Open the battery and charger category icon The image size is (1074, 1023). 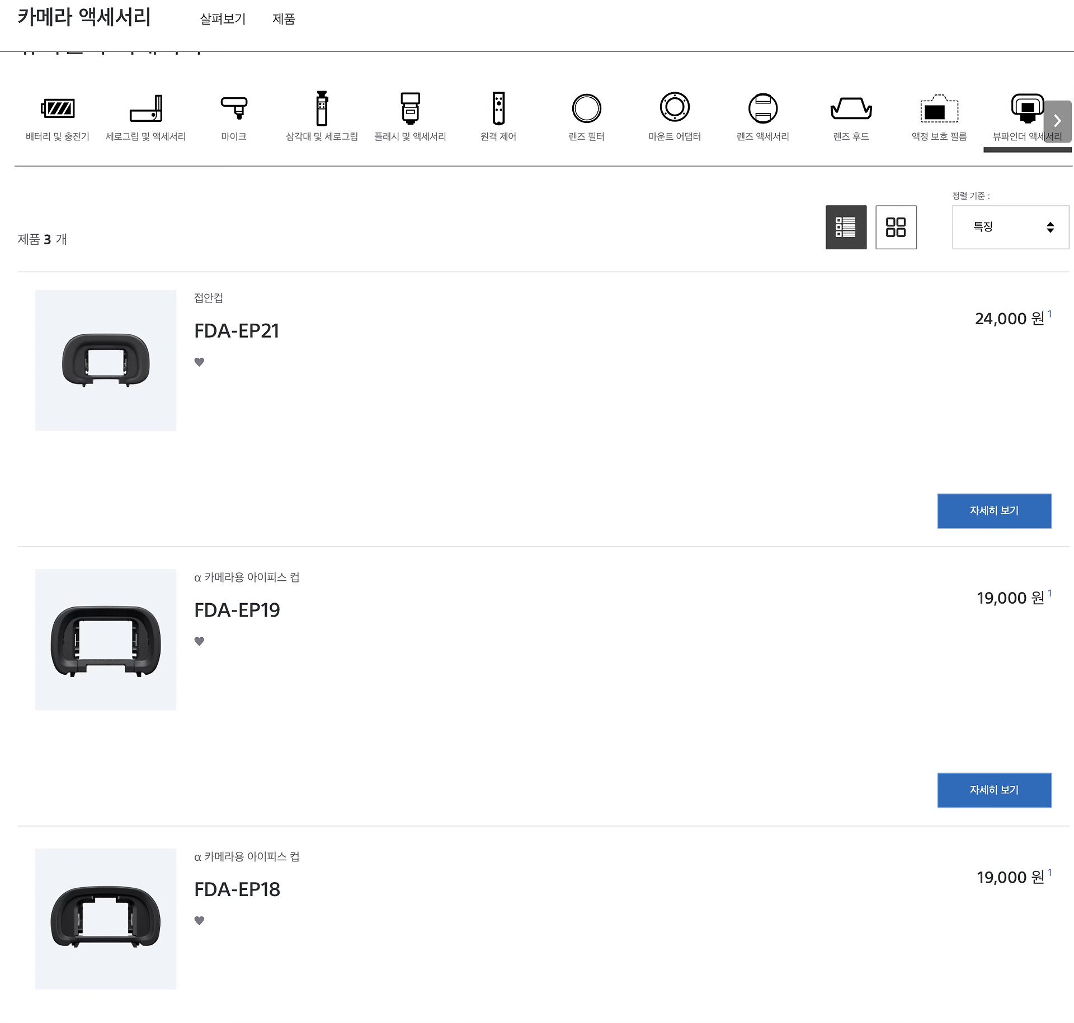click(58, 109)
